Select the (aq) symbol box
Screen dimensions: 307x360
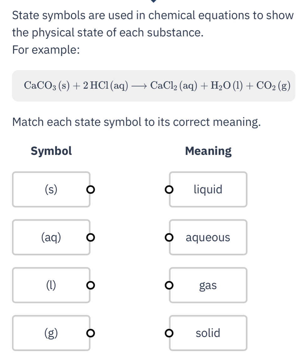pyautogui.click(x=51, y=237)
